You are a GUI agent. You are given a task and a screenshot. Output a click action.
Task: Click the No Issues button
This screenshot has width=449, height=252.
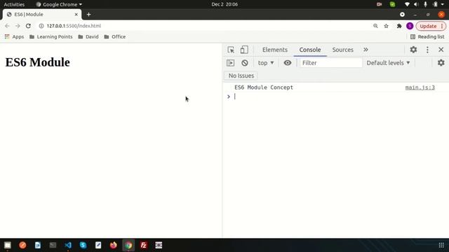[241, 76]
